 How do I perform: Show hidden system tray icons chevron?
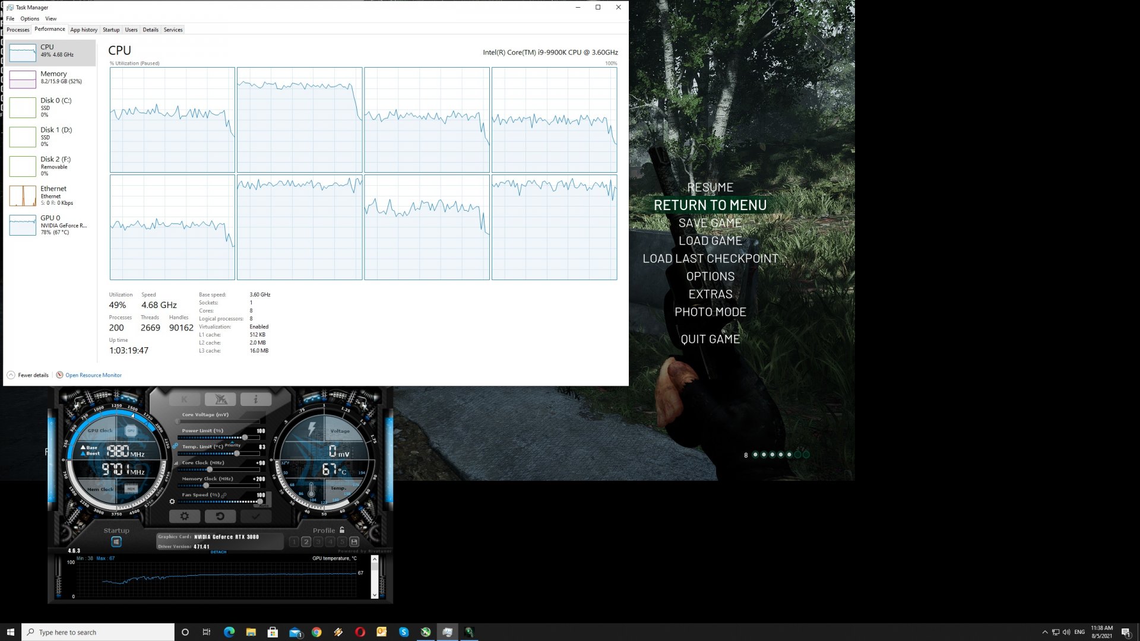[1044, 632]
